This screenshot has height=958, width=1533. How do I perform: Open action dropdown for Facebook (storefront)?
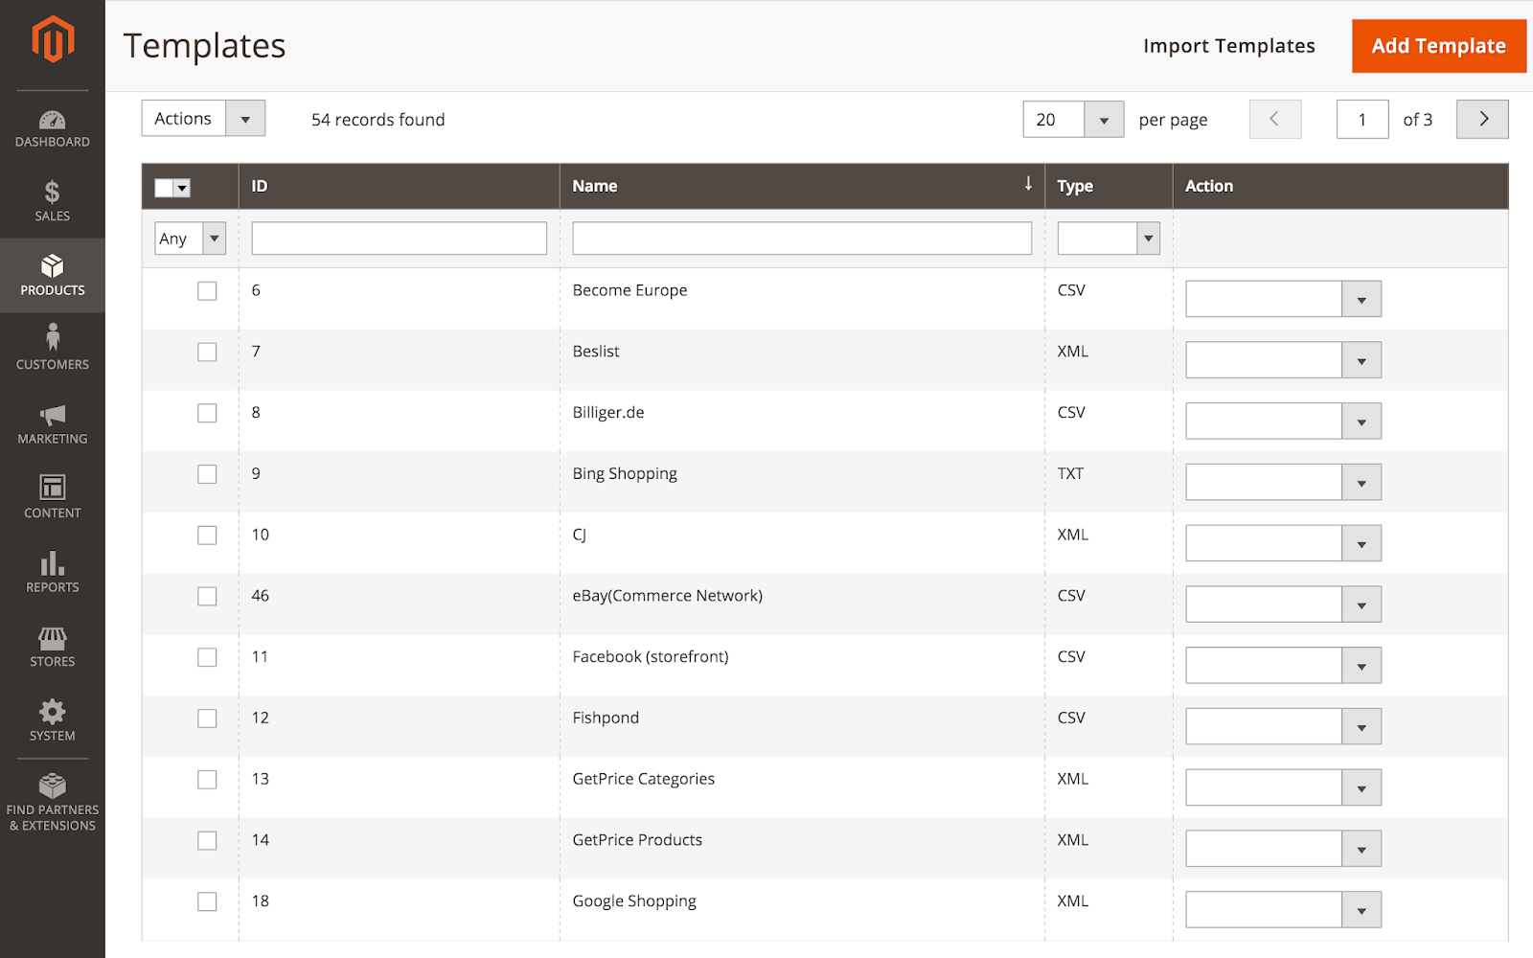click(x=1283, y=666)
